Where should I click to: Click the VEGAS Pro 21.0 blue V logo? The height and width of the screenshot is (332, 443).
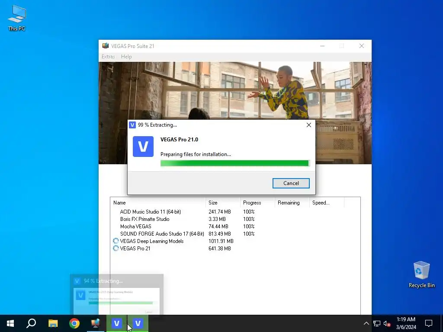tap(143, 147)
